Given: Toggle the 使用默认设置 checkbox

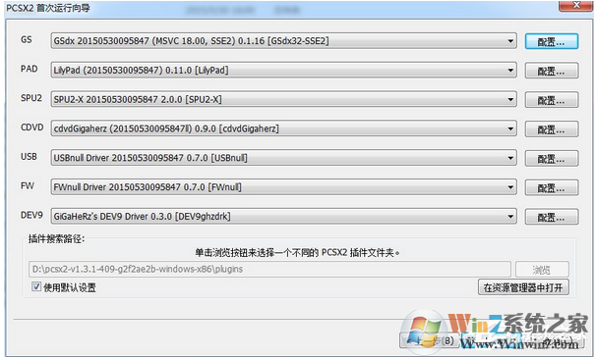Looking at the screenshot, I should 36,286.
